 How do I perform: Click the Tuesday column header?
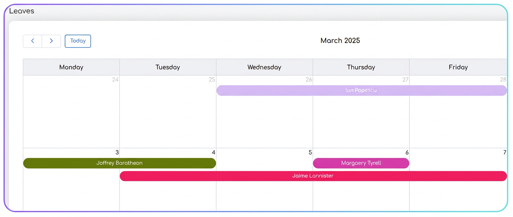tap(168, 67)
